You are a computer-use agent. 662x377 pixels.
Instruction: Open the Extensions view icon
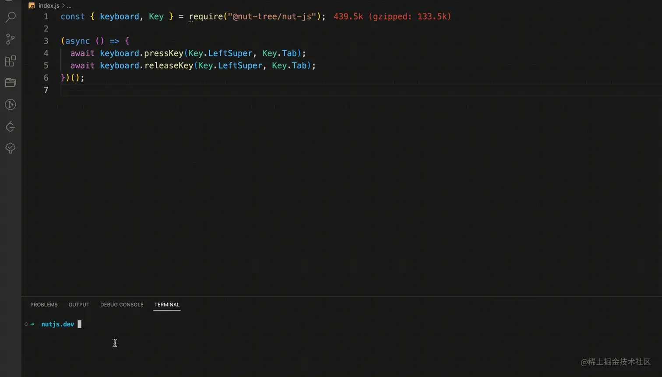click(x=11, y=61)
